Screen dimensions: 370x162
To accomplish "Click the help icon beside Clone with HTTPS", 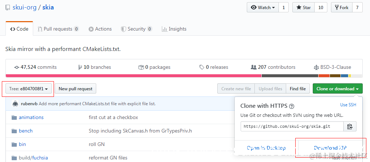I will tap(292, 106).
